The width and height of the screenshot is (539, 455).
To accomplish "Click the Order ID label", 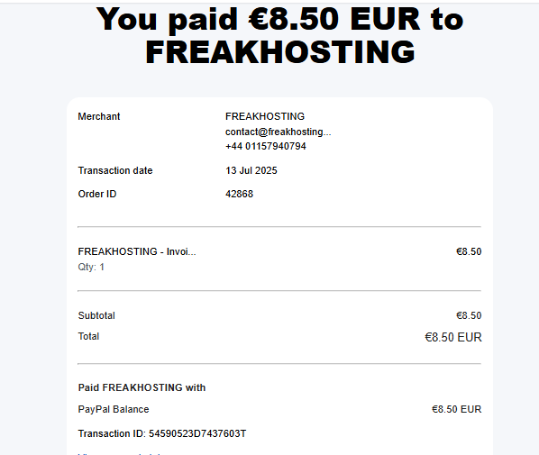I will click(97, 194).
